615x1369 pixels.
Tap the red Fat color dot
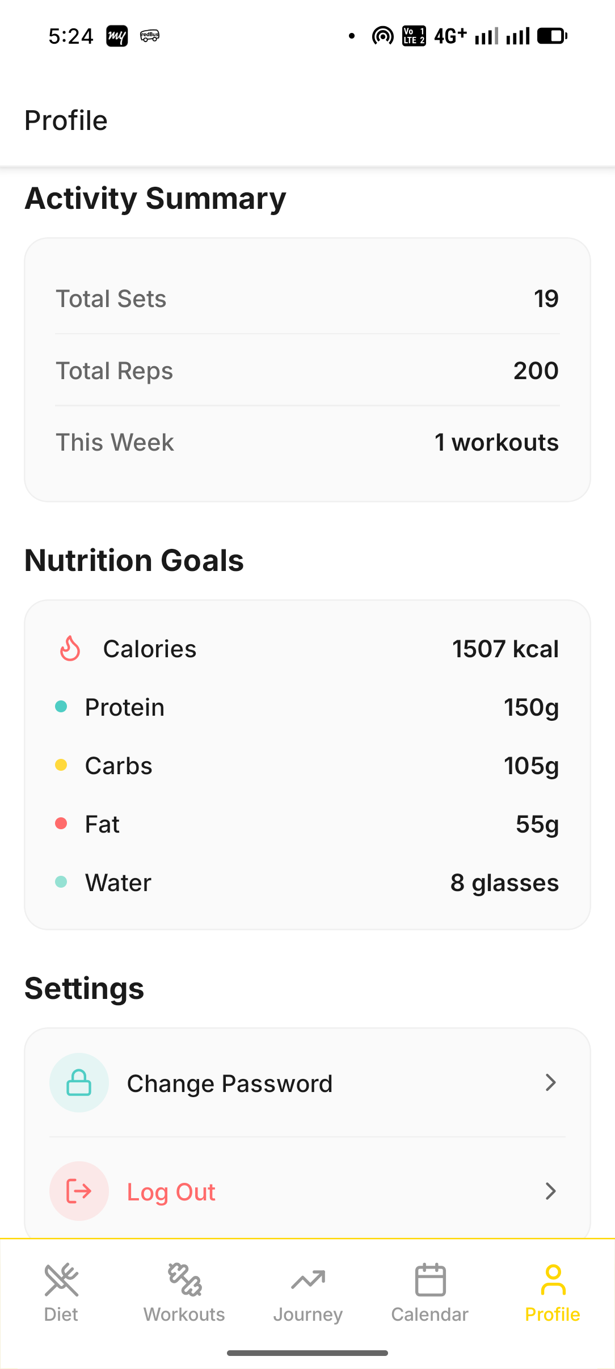pos(61,824)
